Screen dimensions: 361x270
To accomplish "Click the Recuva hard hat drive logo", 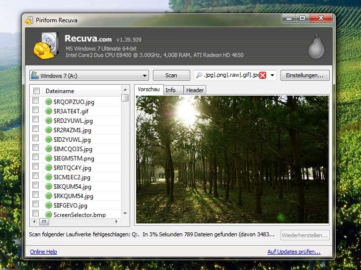I will pos(46,46).
